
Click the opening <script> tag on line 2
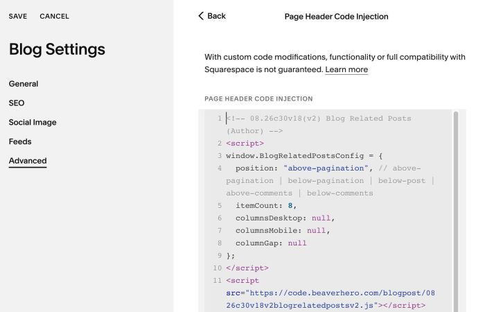coord(245,144)
